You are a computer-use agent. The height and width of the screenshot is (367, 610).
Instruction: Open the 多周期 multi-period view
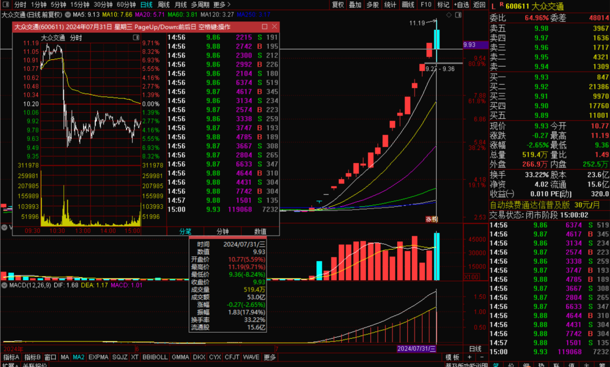pos(200,5)
